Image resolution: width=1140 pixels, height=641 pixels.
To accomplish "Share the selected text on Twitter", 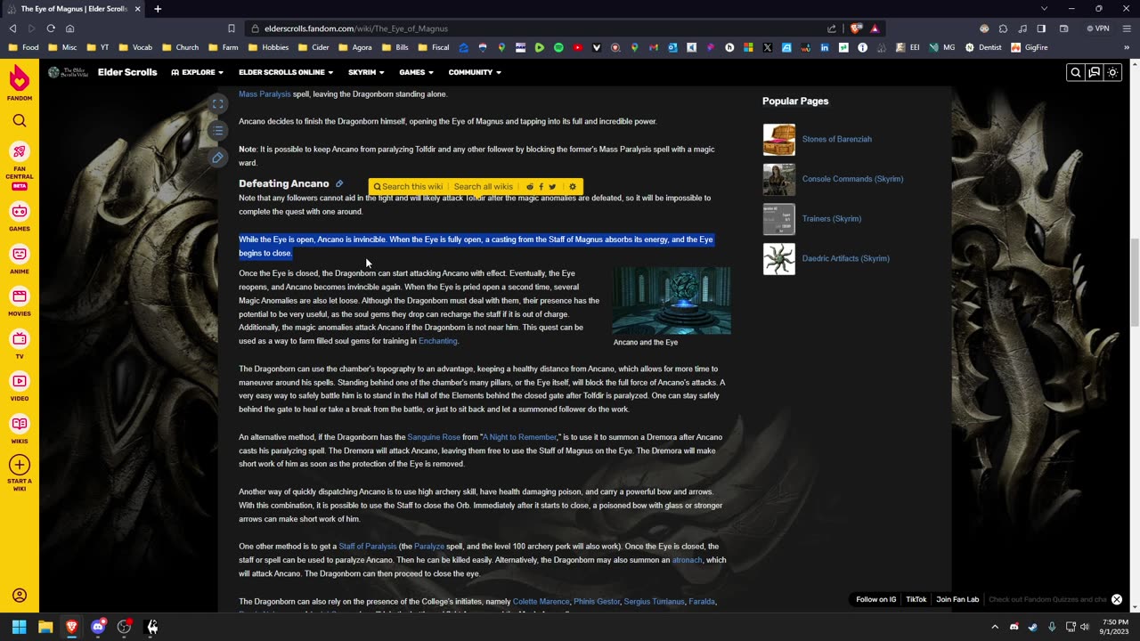I will (552, 187).
